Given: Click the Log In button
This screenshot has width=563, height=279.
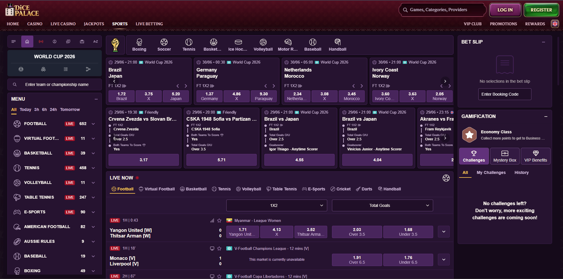Looking at the screenshot, I should (x=505, y=10).
